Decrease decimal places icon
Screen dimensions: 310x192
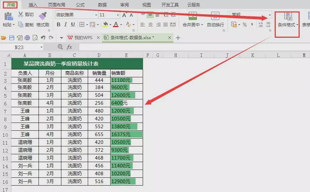(x=268, y=25)
